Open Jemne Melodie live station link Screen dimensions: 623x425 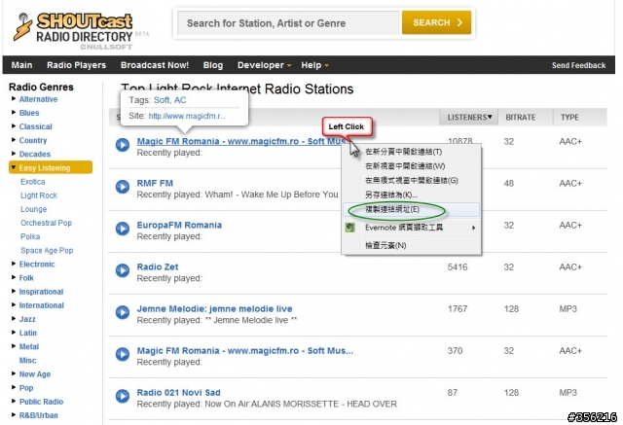pos(214,308)
